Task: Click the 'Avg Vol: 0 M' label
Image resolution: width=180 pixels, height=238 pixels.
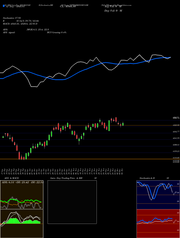Action: (113, 6)
